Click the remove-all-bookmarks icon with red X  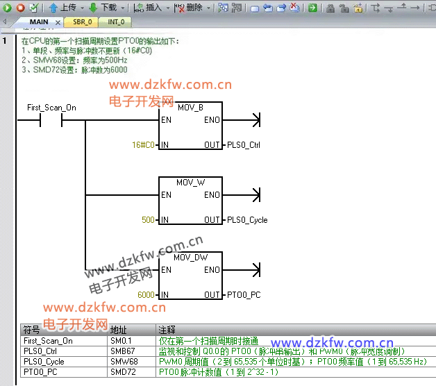click(294, 8)
